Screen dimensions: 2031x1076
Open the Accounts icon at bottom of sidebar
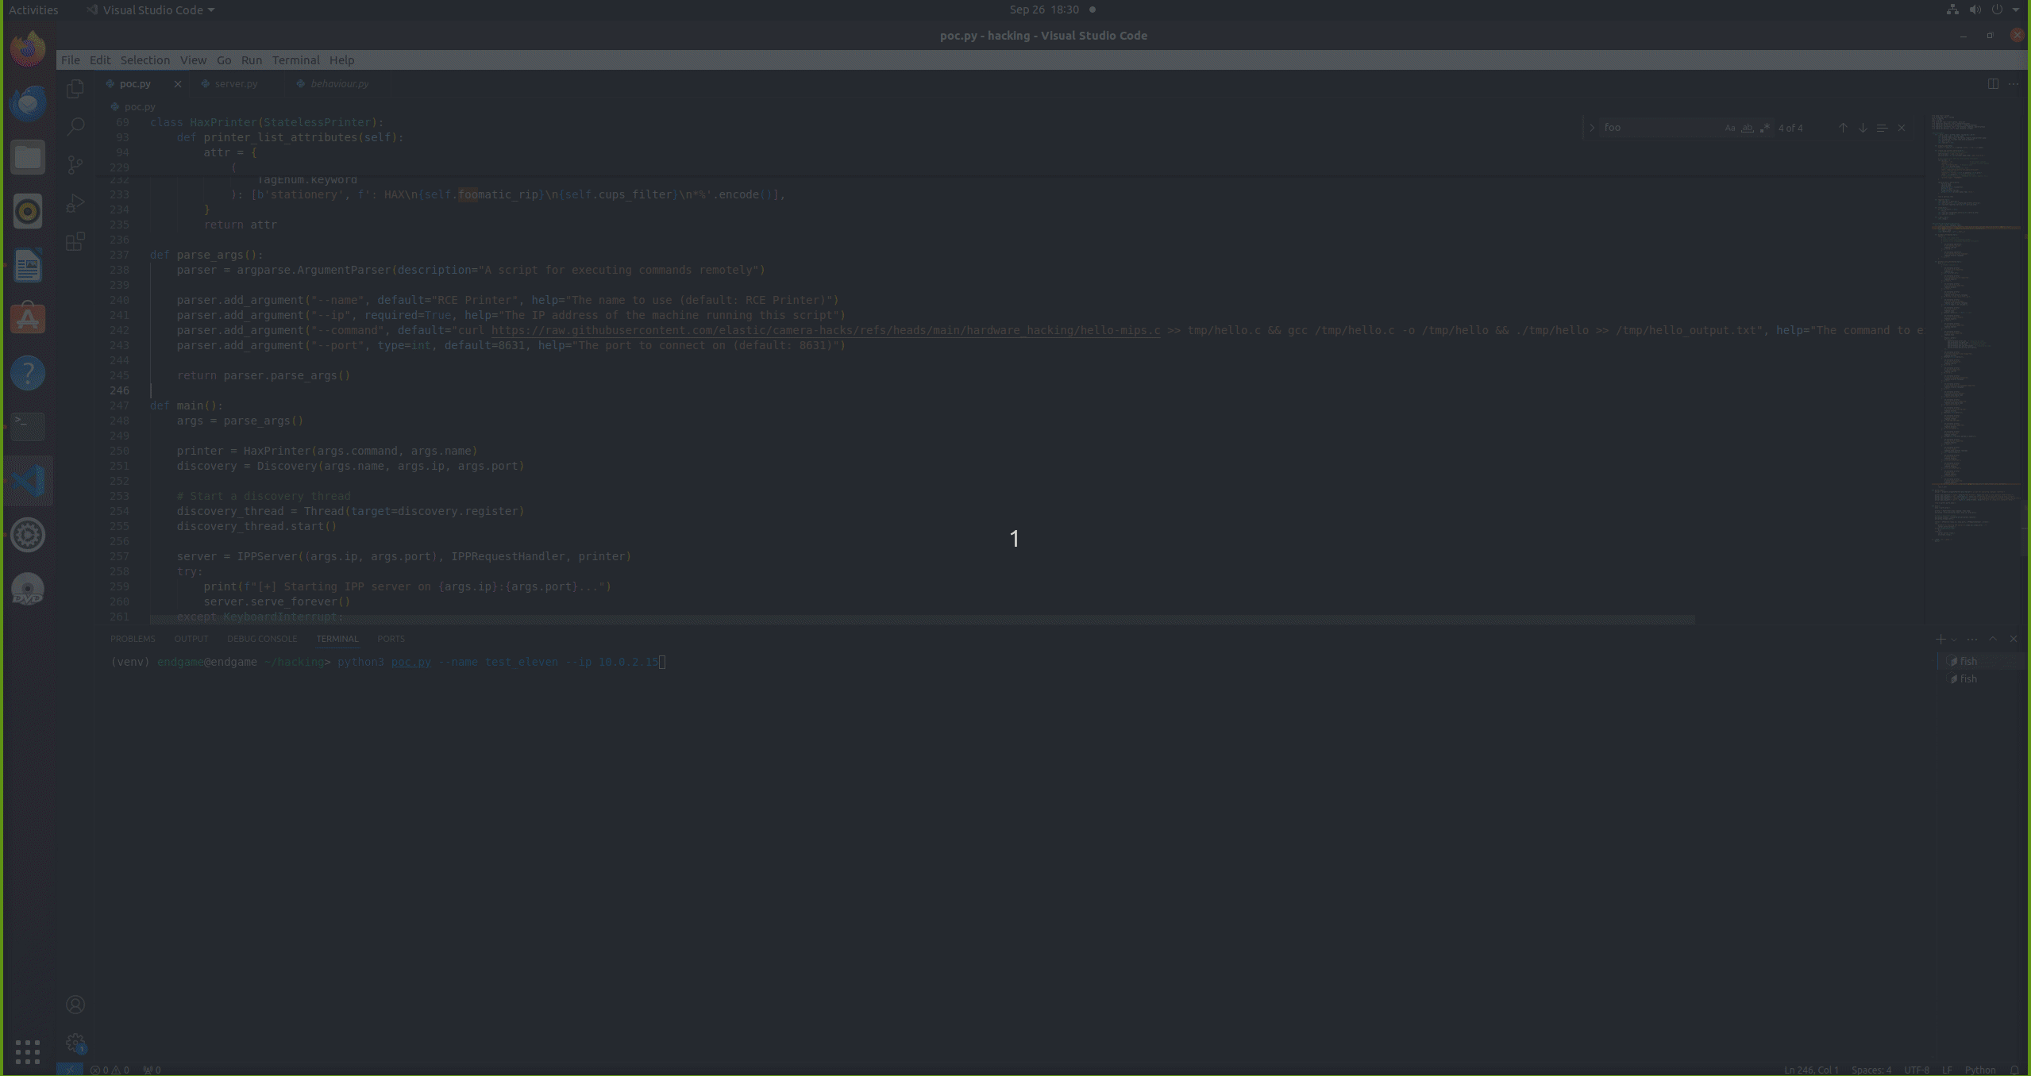(75, 1003)
